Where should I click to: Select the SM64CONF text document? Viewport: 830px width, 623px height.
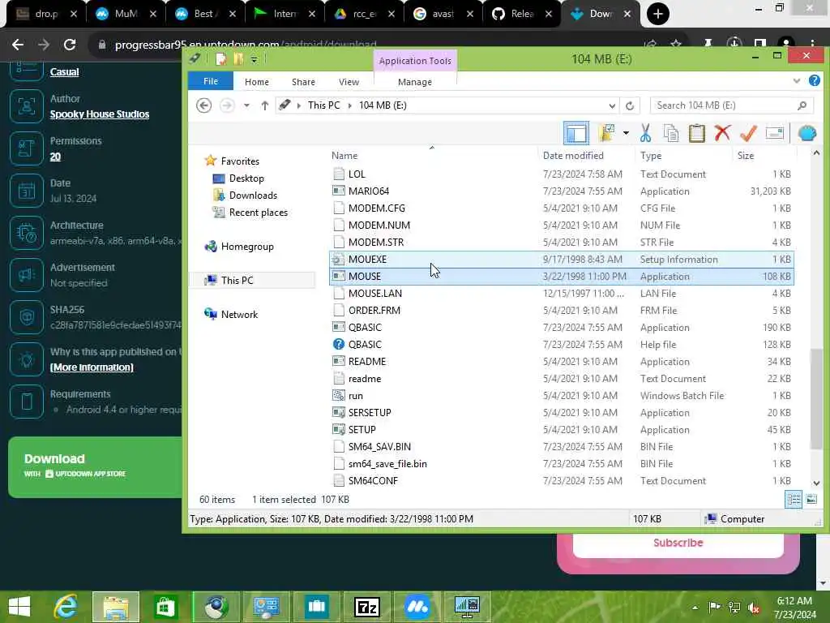(x=561, y=481)
